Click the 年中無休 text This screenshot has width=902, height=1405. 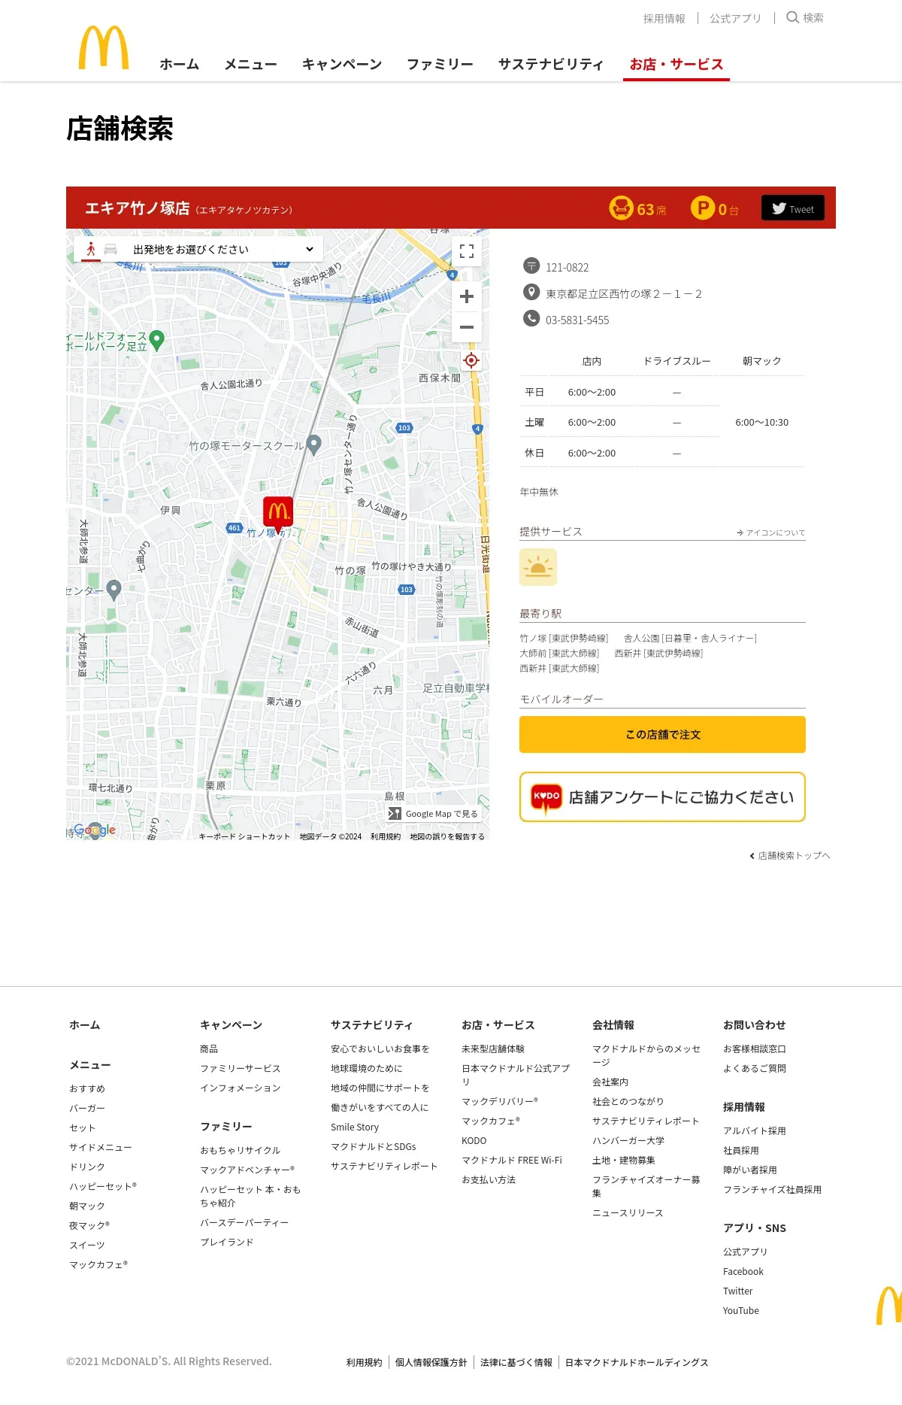pos(539,492)
